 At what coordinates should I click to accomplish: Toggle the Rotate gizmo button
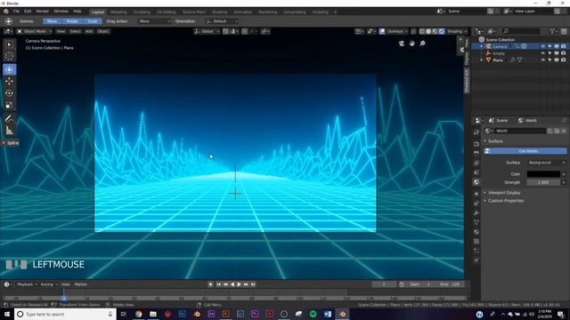coord(72,21)
